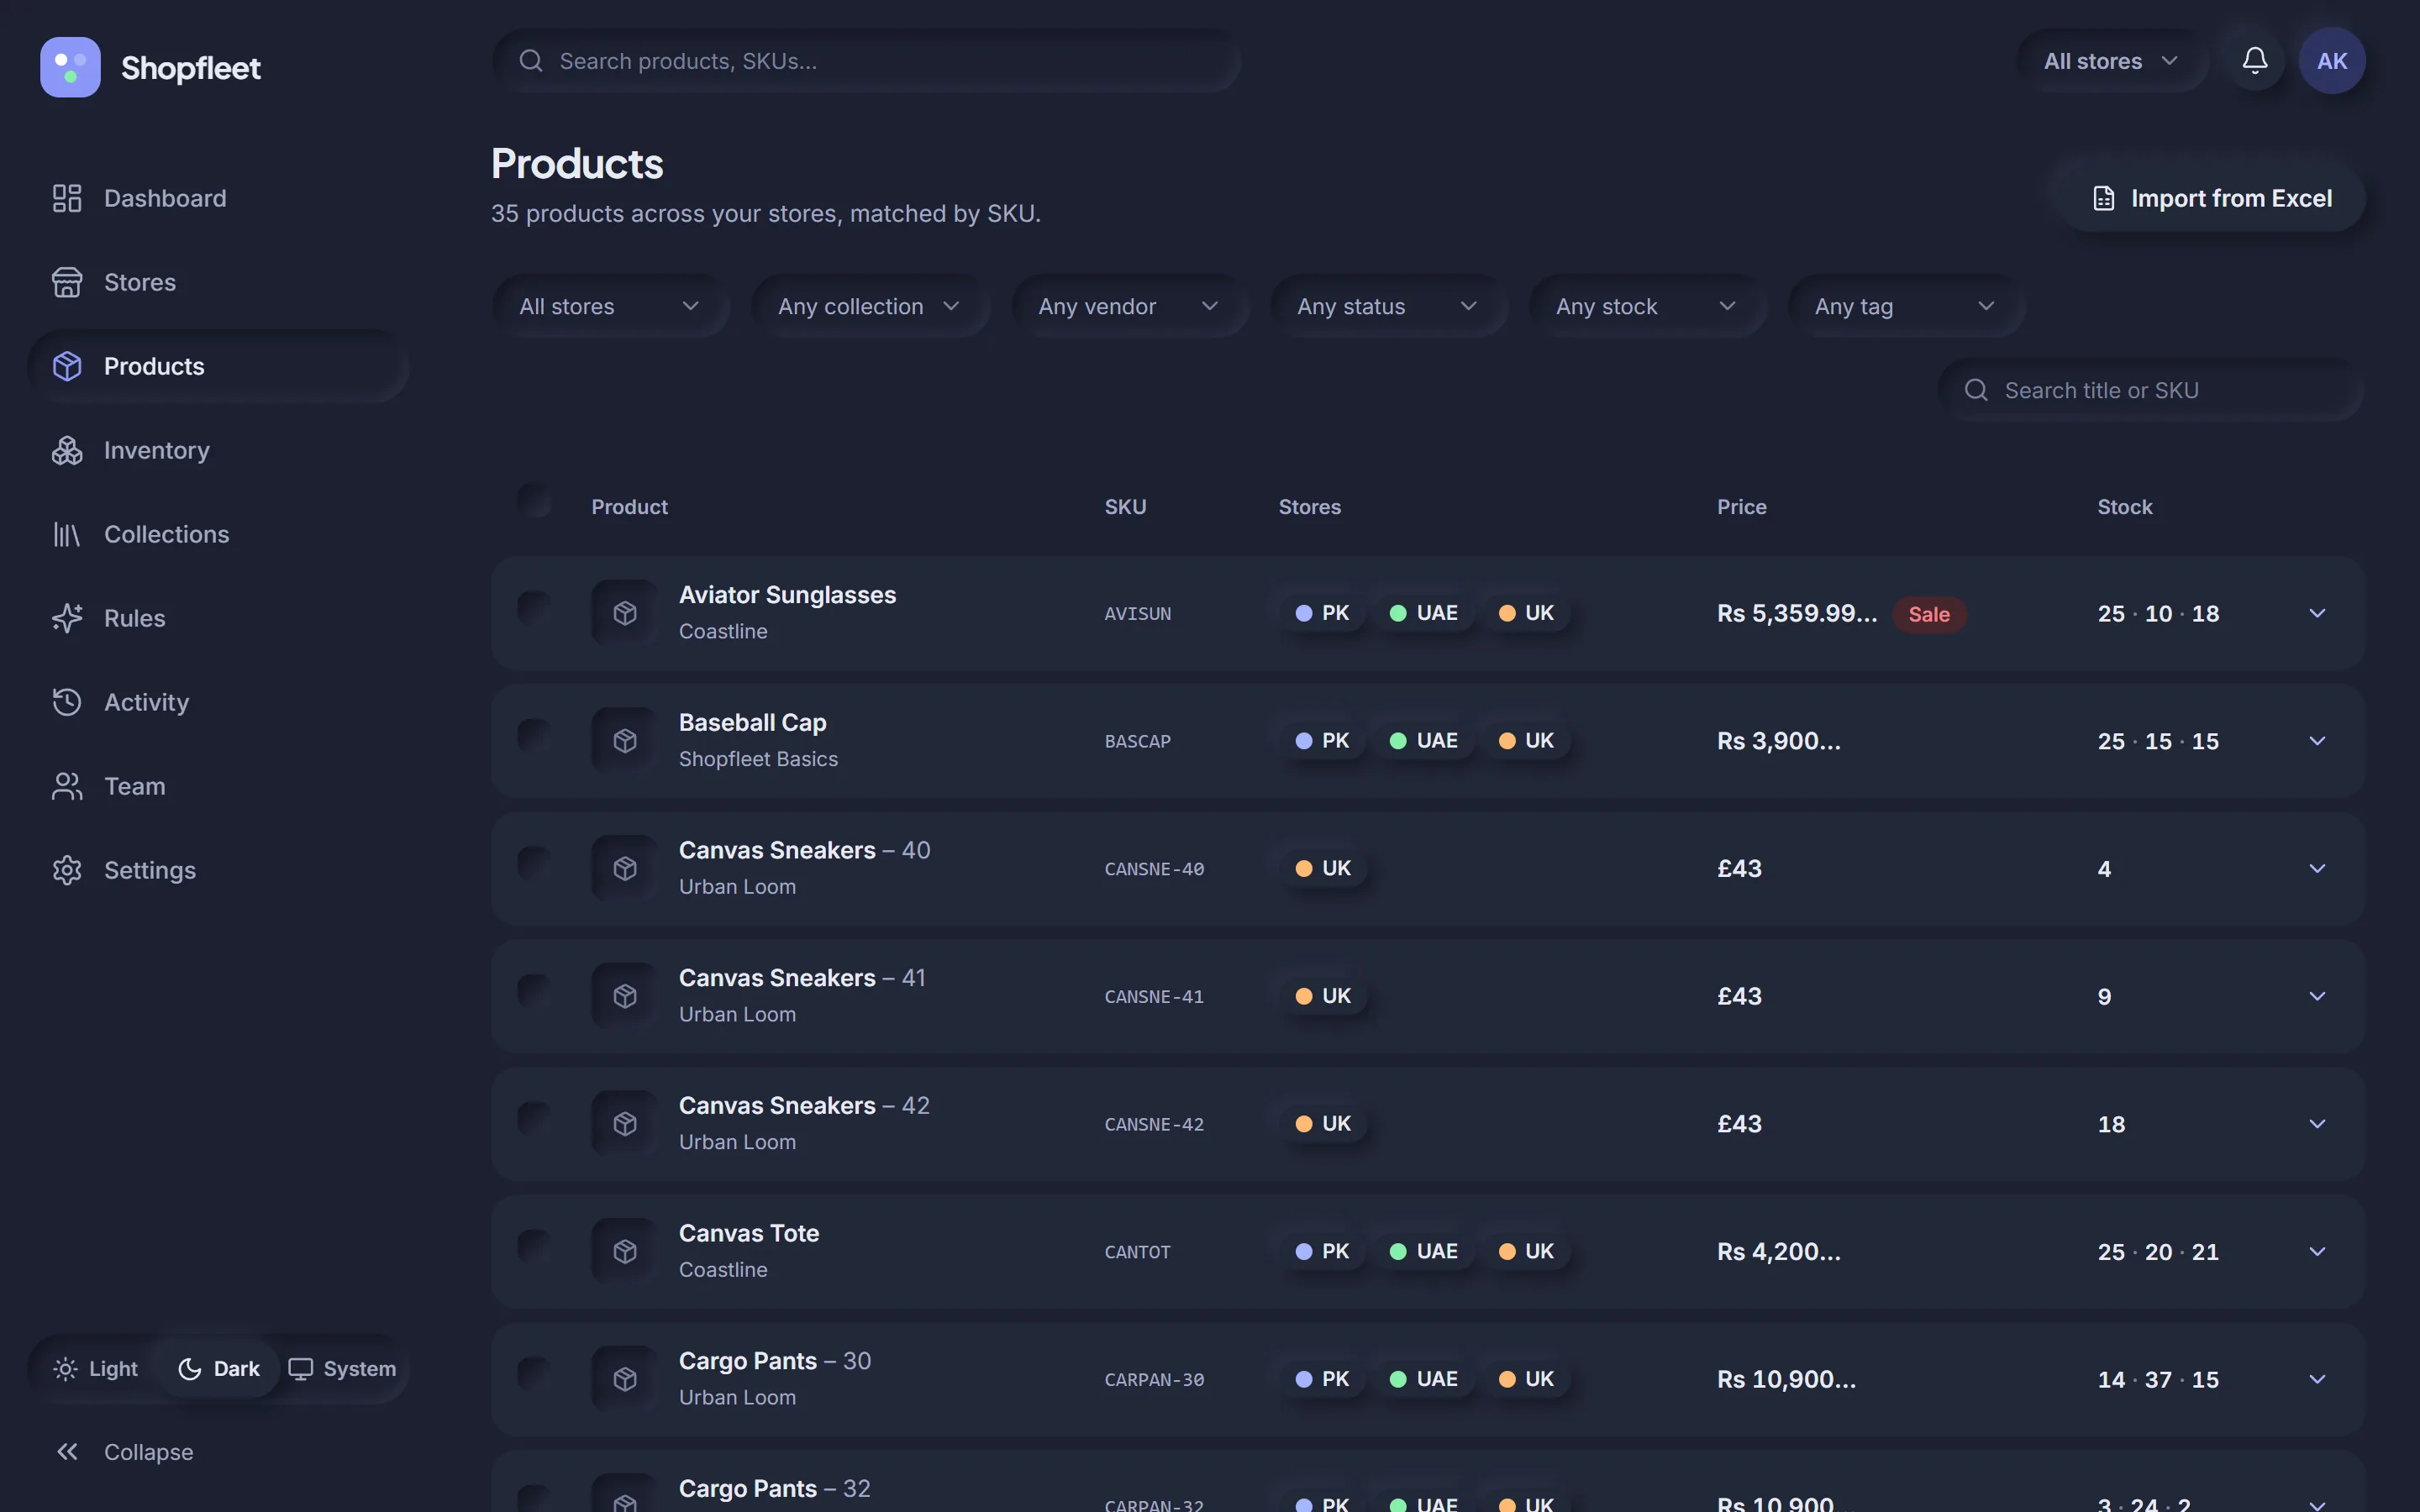Click the Canvas Sneakers 41 thumbnail icon
The height and width of the screenshot is (1512, 2420).
[x=625, y=996]
